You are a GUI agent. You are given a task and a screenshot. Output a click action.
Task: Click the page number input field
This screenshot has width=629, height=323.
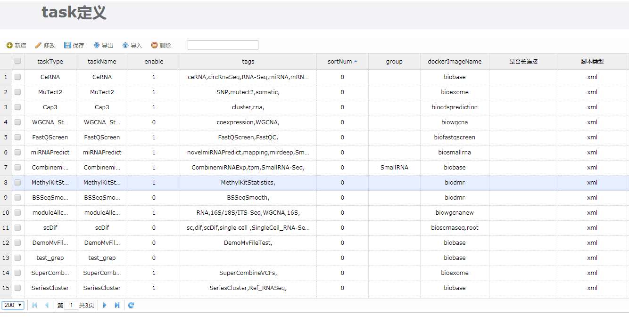click(x=71, y=305)
